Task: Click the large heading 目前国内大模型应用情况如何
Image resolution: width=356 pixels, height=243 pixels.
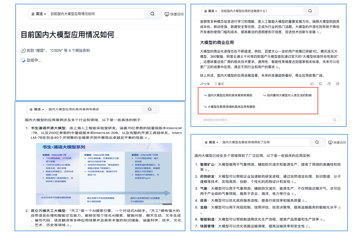Action: (x=67, y=35)
